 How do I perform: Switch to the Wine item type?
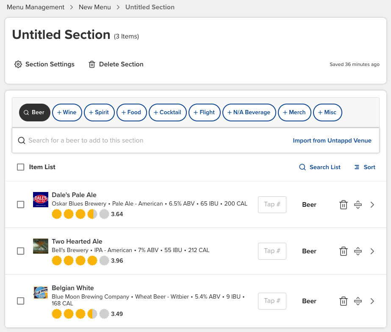(x=67, y=112)
